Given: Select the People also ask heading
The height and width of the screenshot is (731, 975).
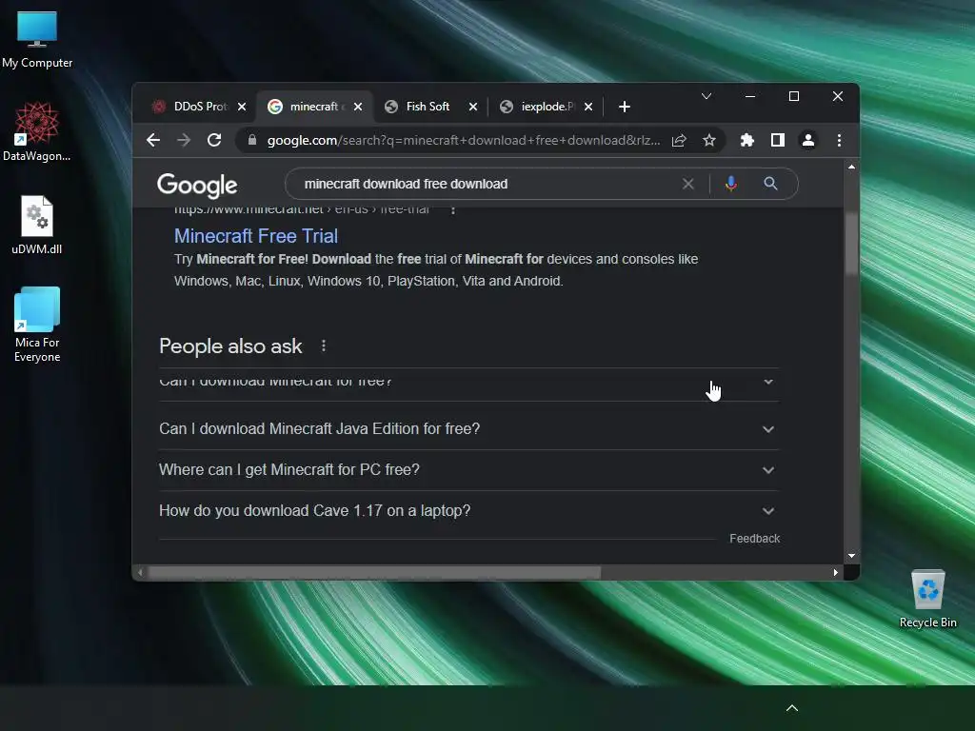Looking at the screenshot, I should point(230,346).
